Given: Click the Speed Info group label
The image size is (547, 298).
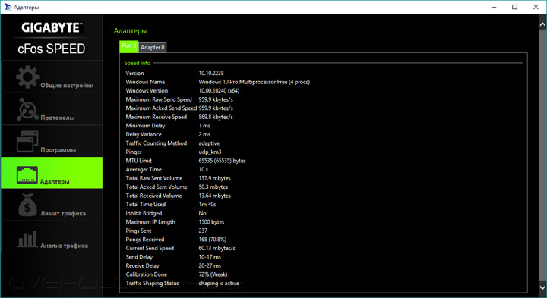Looking at the screenshot, I should click(138, 63).
